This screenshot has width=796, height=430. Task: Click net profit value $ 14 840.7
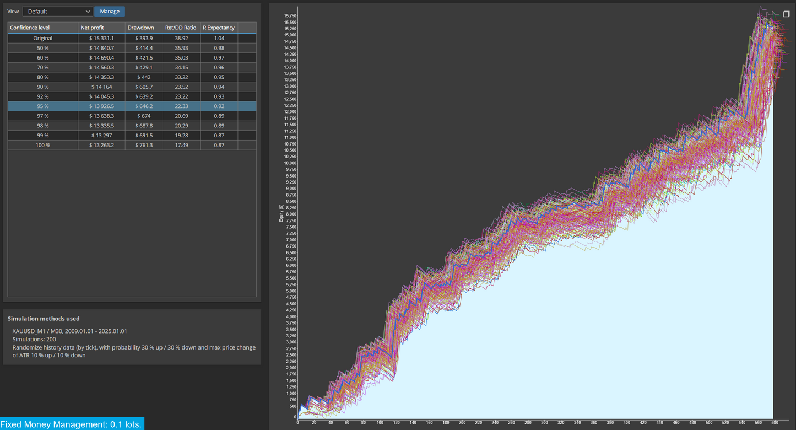tap(101, 48)
